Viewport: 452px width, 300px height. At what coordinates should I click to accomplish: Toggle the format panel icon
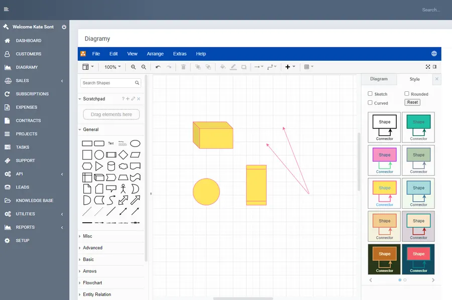(x=435, y=67)
